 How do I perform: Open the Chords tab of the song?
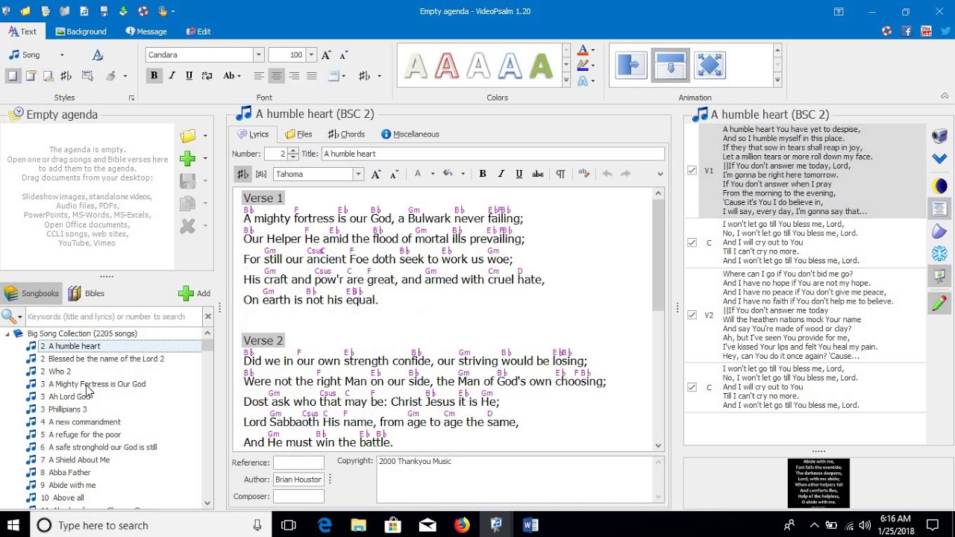[x=346, y=134]
